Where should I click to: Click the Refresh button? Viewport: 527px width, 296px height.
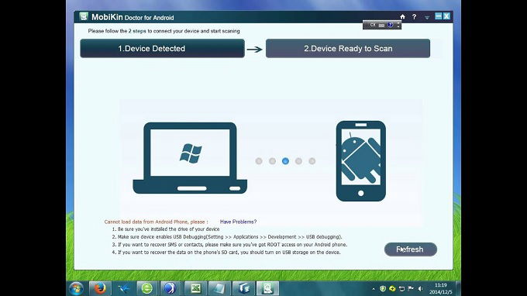411,250
